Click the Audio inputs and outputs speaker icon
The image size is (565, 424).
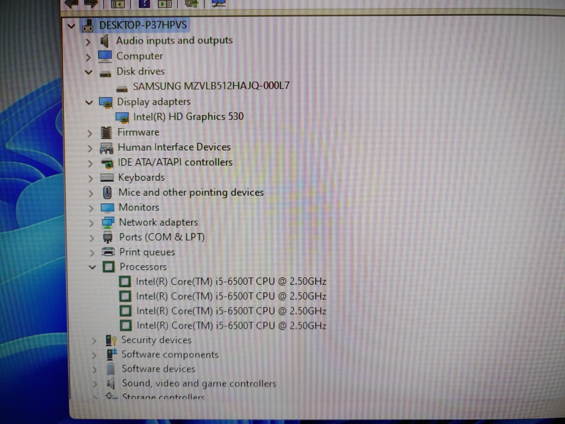click(x=104, y=41)
